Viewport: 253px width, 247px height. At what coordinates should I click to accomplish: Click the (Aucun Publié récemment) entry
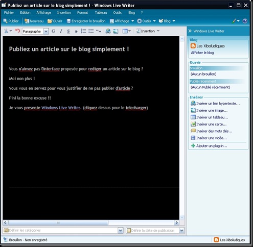pyautogui.click(x=210, y=87)
